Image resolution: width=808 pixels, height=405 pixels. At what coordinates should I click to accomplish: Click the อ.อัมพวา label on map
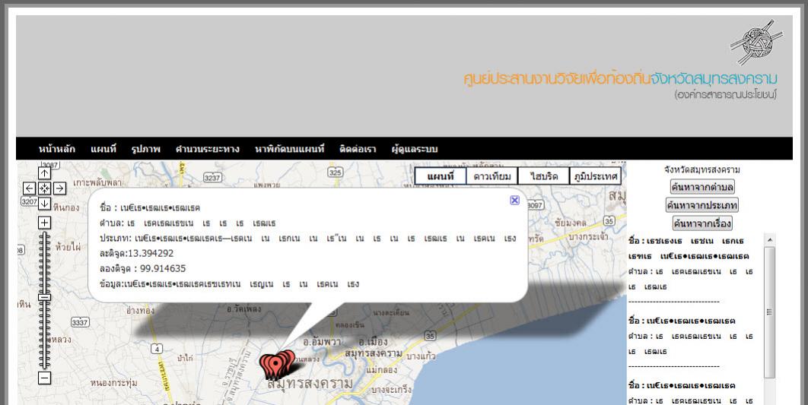(323, 342)
